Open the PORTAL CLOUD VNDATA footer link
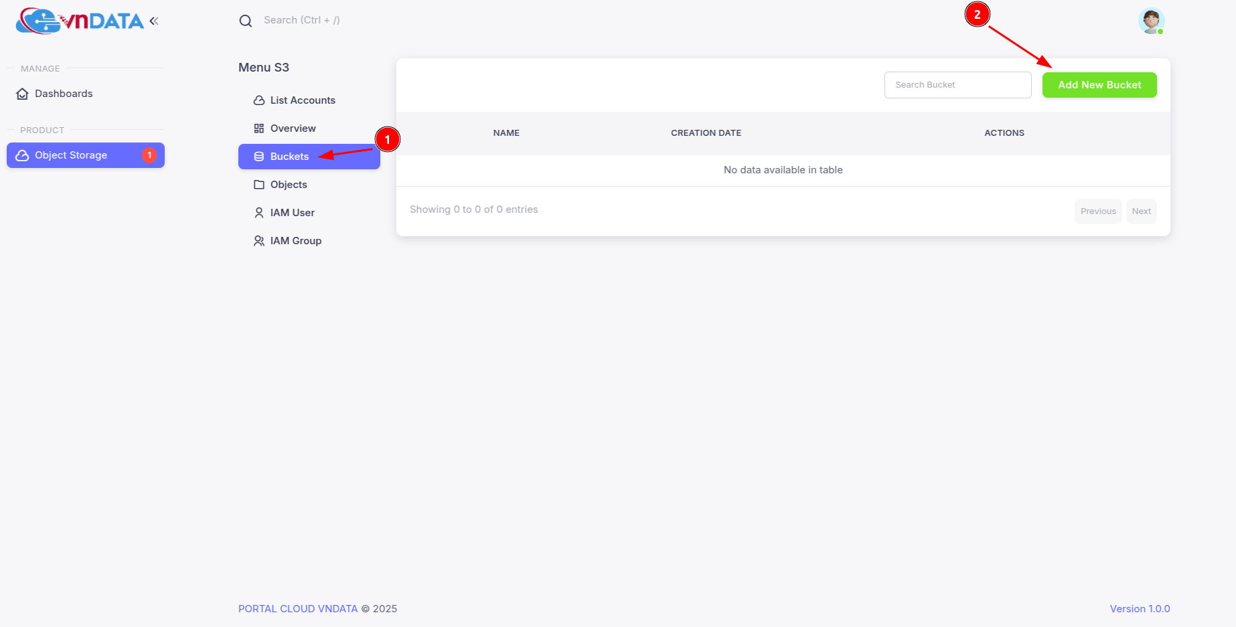Image resolution: width=1236 pixels, height=627 pixels. pos(298,609)
